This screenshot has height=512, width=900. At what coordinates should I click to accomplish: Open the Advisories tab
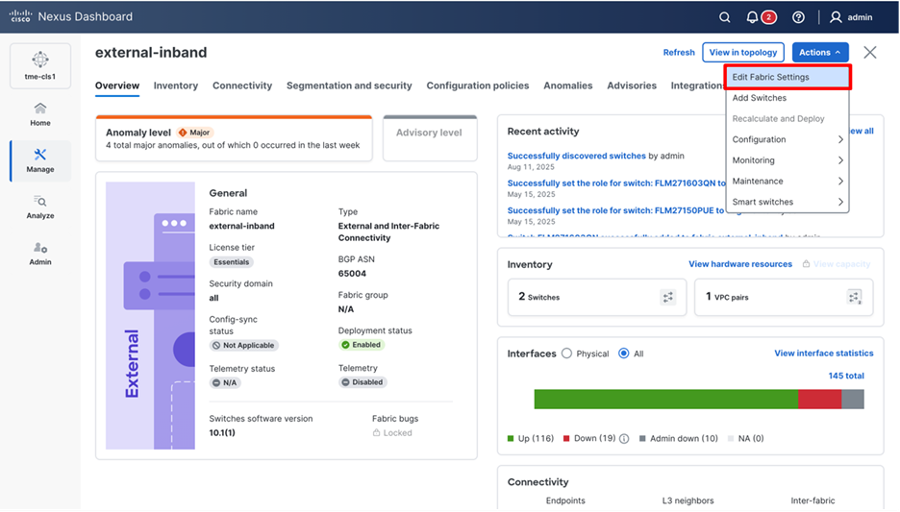tap(632, 85)
